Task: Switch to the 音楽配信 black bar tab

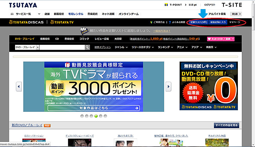Action: pos(69,39)
